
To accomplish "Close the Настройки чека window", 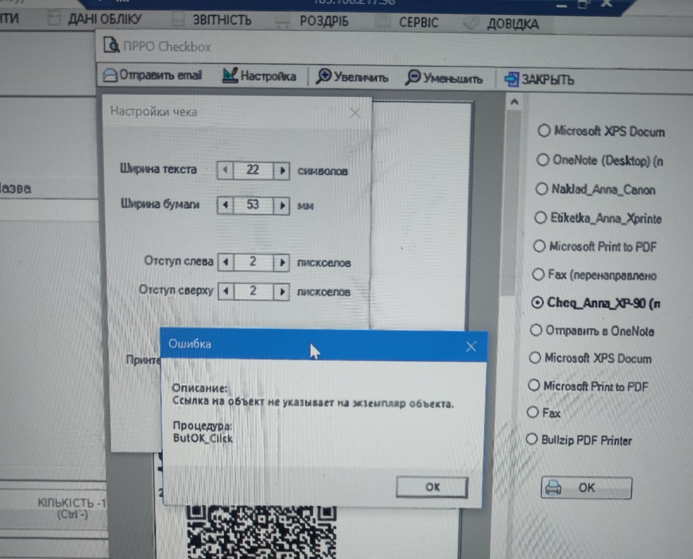I will pyautogui.click(x=355, y=113).
